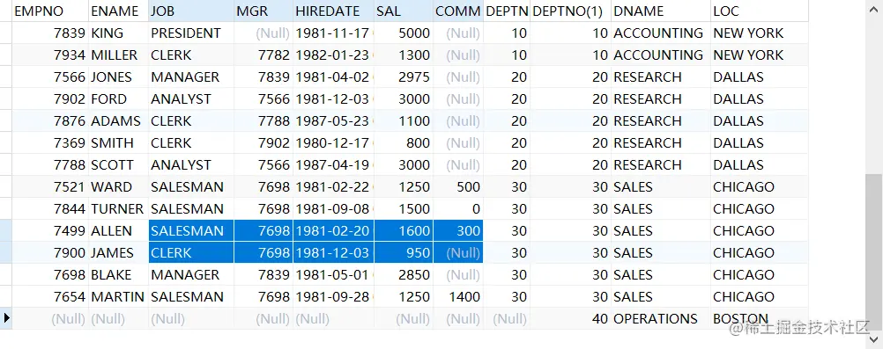Select the JOB column header
This screenshot has width=883, height=349.
(x=191, y=11)
